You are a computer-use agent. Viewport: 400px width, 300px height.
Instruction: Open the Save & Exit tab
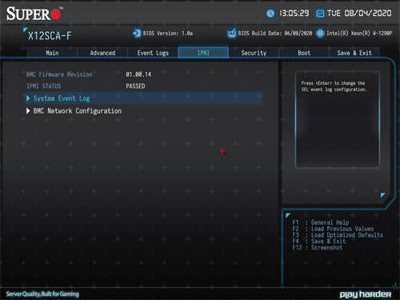click(354, 53)
